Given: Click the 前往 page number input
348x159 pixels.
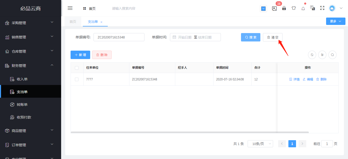Looking at the screenshot, I should click(327, 144).
